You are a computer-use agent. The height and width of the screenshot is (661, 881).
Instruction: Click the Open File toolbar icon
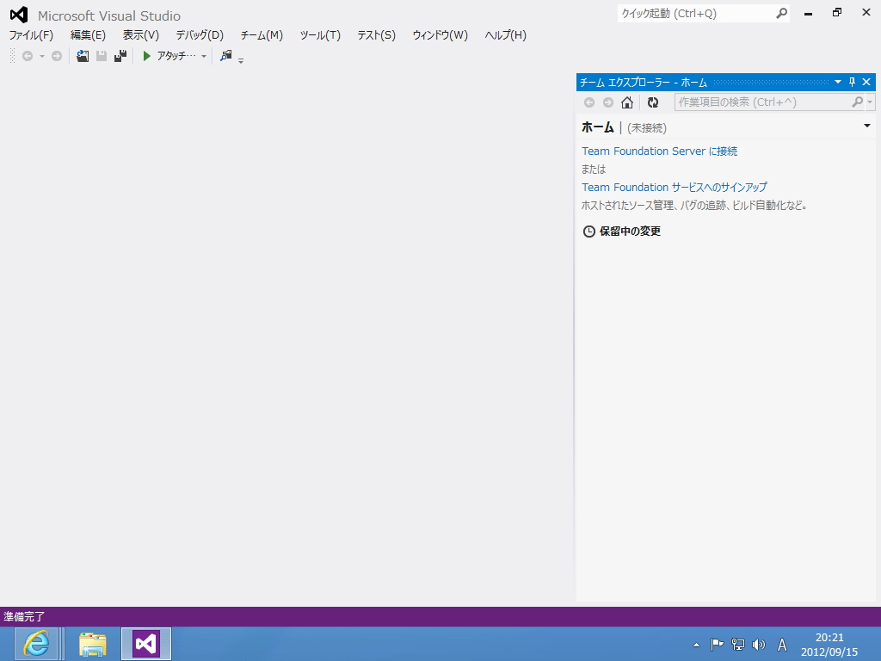click(x=83, y=56)
